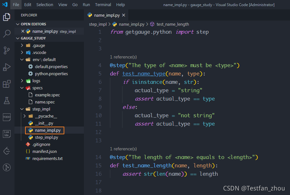The width and height of the screenshot is (290, 195).
Task: Click name_impl.py in the breadcrumb
Action: pyautogui.click(x=131, y=24)
